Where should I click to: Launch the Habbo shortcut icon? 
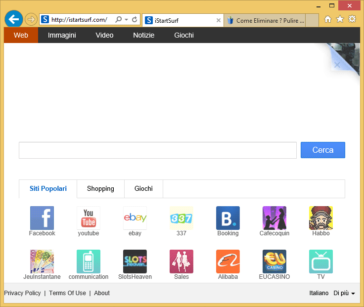pos(321,218)
